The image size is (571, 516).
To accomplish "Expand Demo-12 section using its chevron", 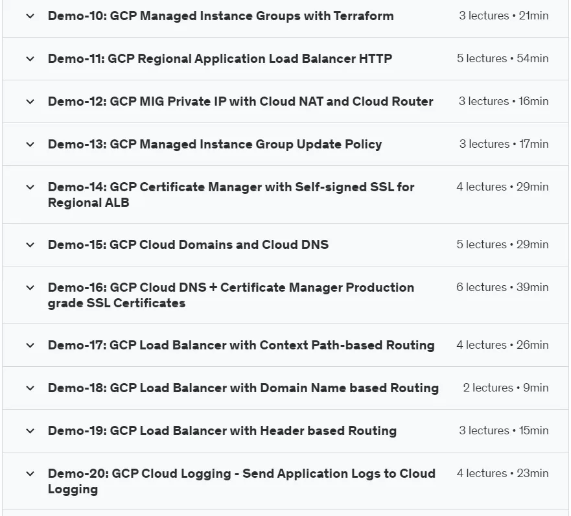I will click(x=30, y=102).
